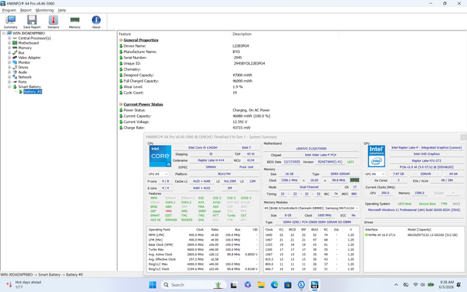Open the About info icon
467x292 pixels.
click(x=96, y=22)
